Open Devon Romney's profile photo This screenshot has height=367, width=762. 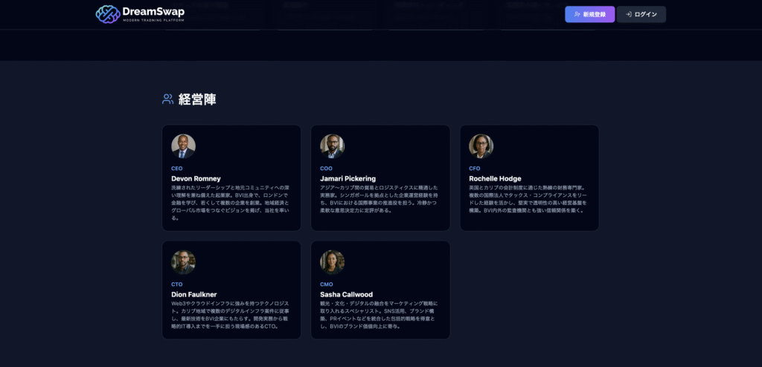(183, 146)
